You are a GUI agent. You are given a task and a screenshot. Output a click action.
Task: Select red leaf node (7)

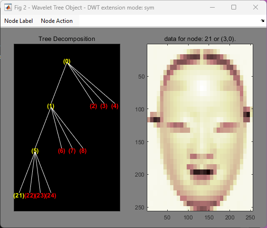pos(72,151)
